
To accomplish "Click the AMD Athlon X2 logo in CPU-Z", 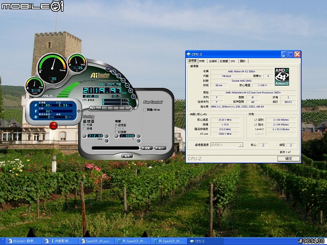I will coord(282,77).
